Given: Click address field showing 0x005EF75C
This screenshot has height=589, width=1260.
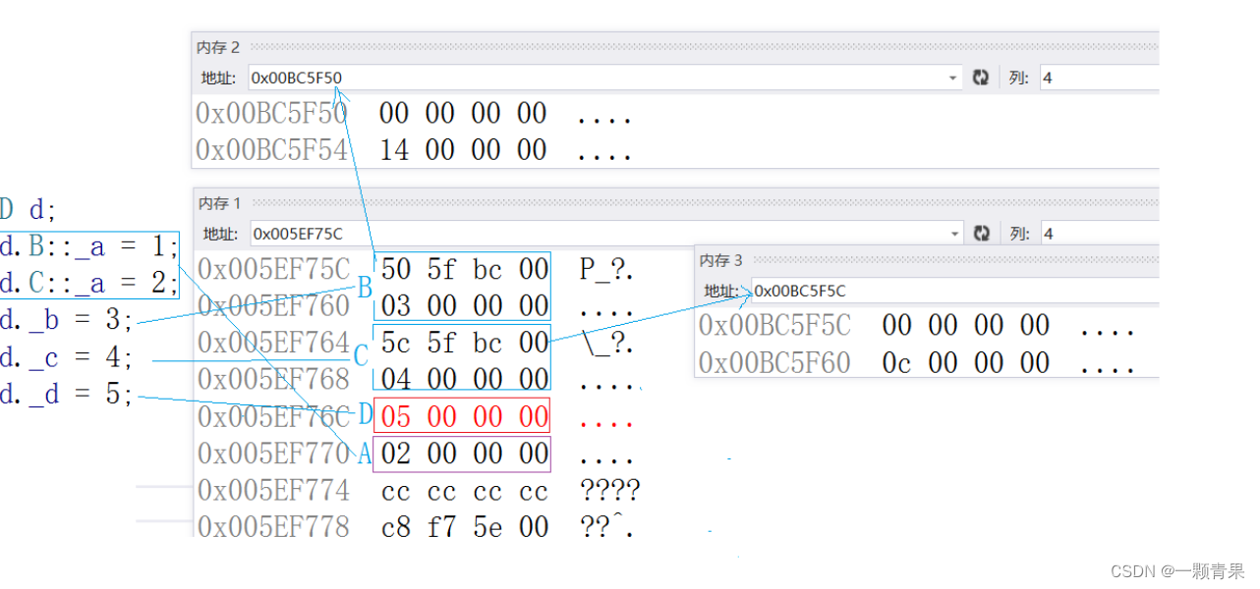Looking at the screenshot, I should point(604,234).
